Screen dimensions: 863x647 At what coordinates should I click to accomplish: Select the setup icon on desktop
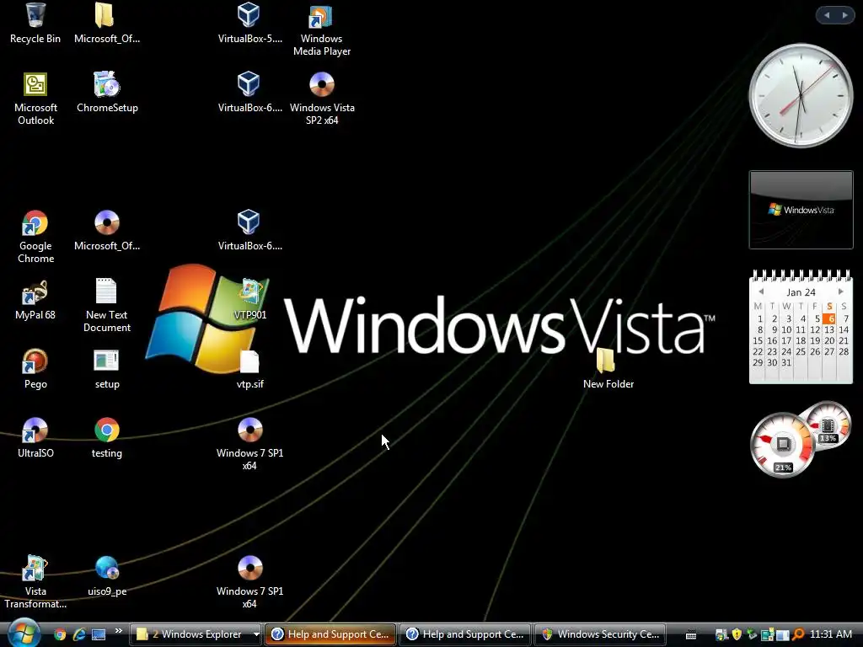coord(107,369)
